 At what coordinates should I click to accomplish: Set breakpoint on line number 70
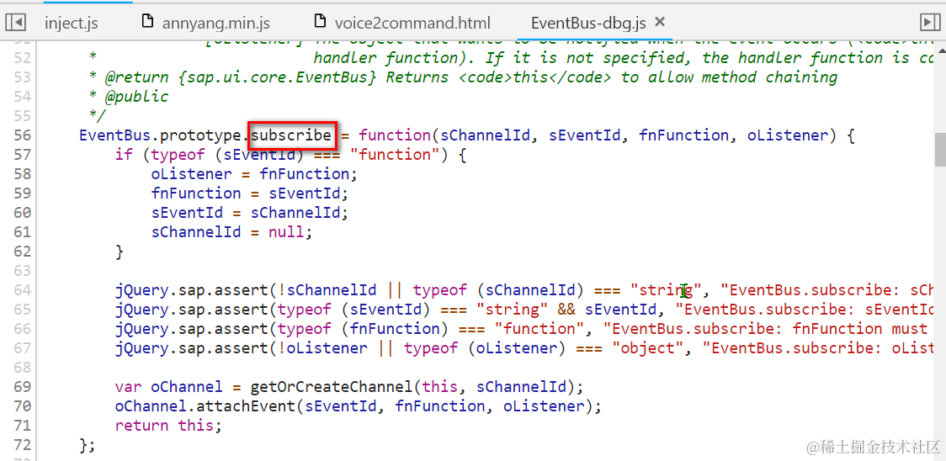(x=22, y=405)
